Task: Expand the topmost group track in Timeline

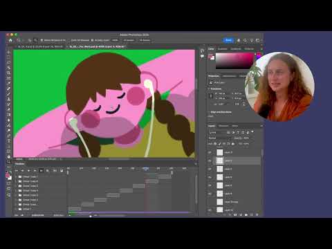Action: 17,177
